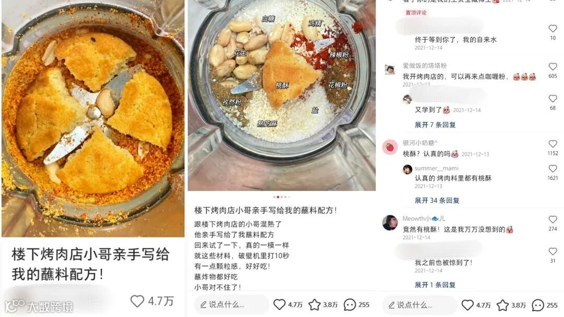Expand 展开 1 条回复 replies

click(x=435, y=285)
